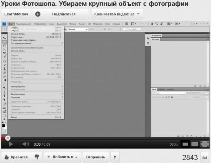Launch Bridge from the application bar icon
The width and height of the screenshot is (211, 163).
click(127, 24)
